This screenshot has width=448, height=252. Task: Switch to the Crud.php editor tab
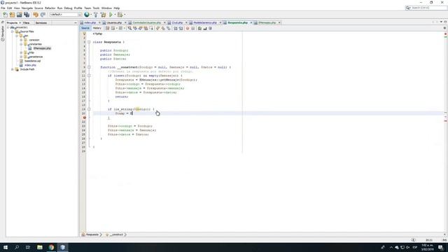tap(177, 22)
